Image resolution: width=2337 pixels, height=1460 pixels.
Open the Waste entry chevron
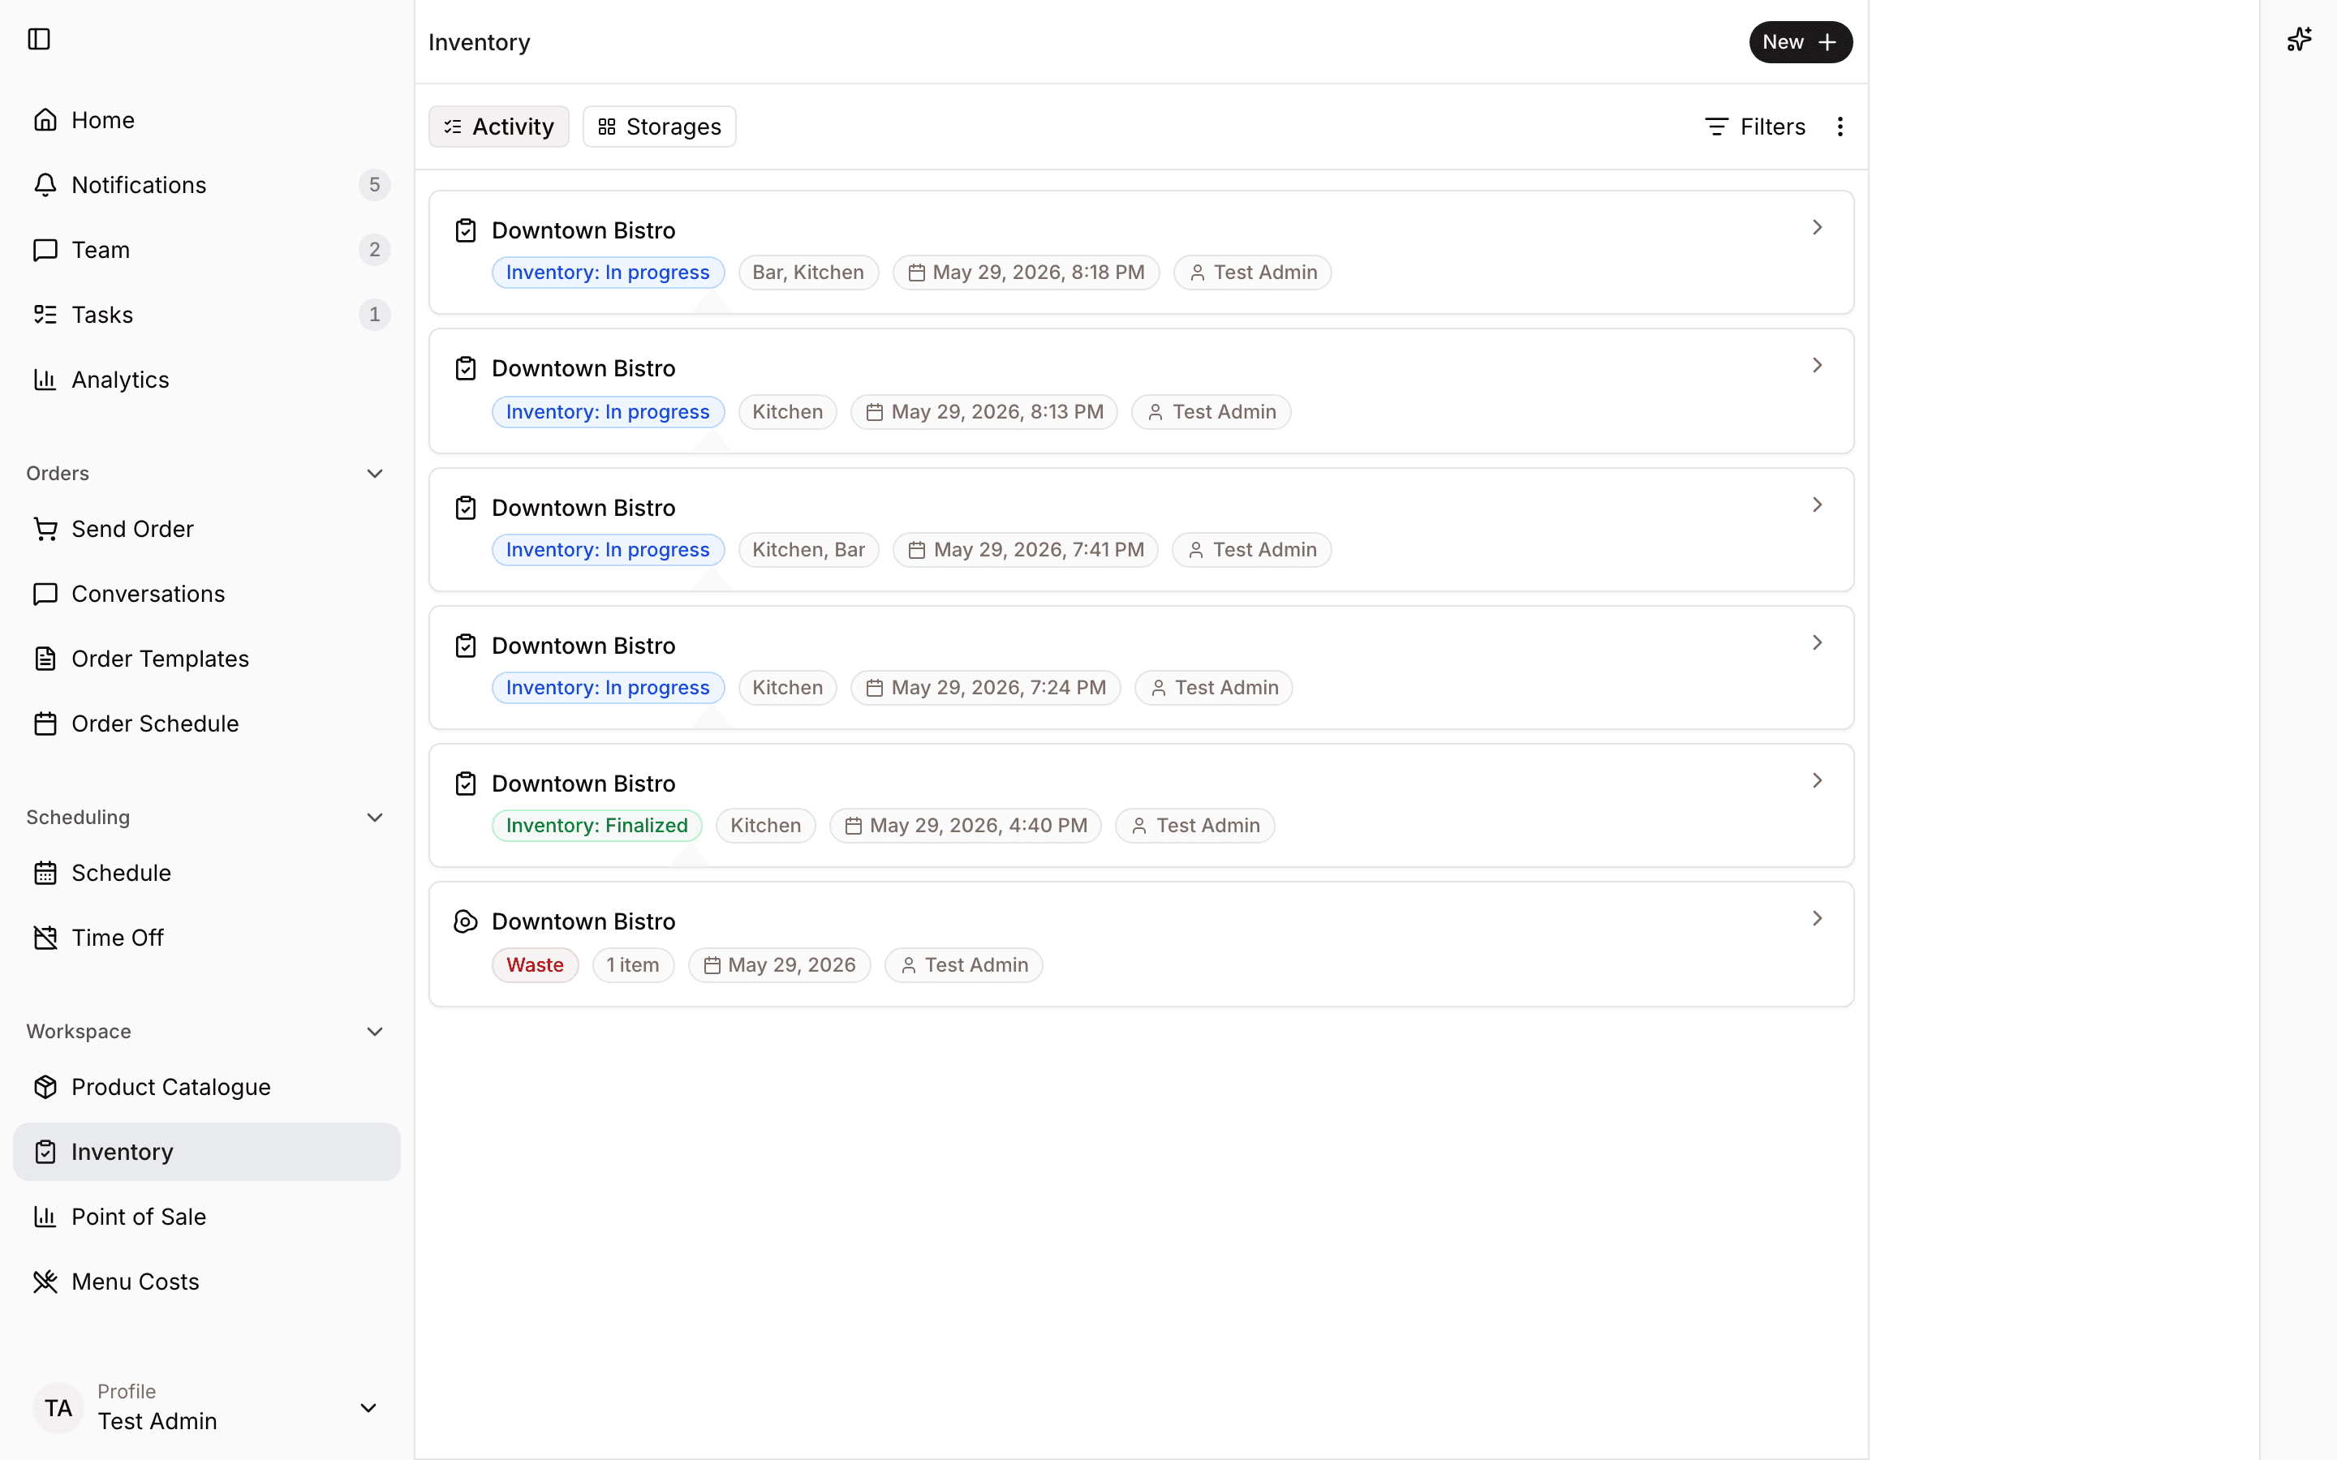click(1817, 918)
